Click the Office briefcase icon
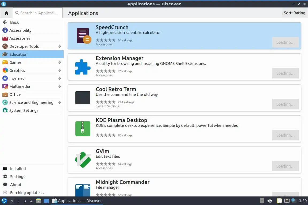Viewport: 308px width, 205px height. (x=5, y=94)
